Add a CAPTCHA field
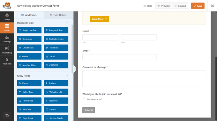The width and height of the screenshot is (217, 121). point(56,65)
